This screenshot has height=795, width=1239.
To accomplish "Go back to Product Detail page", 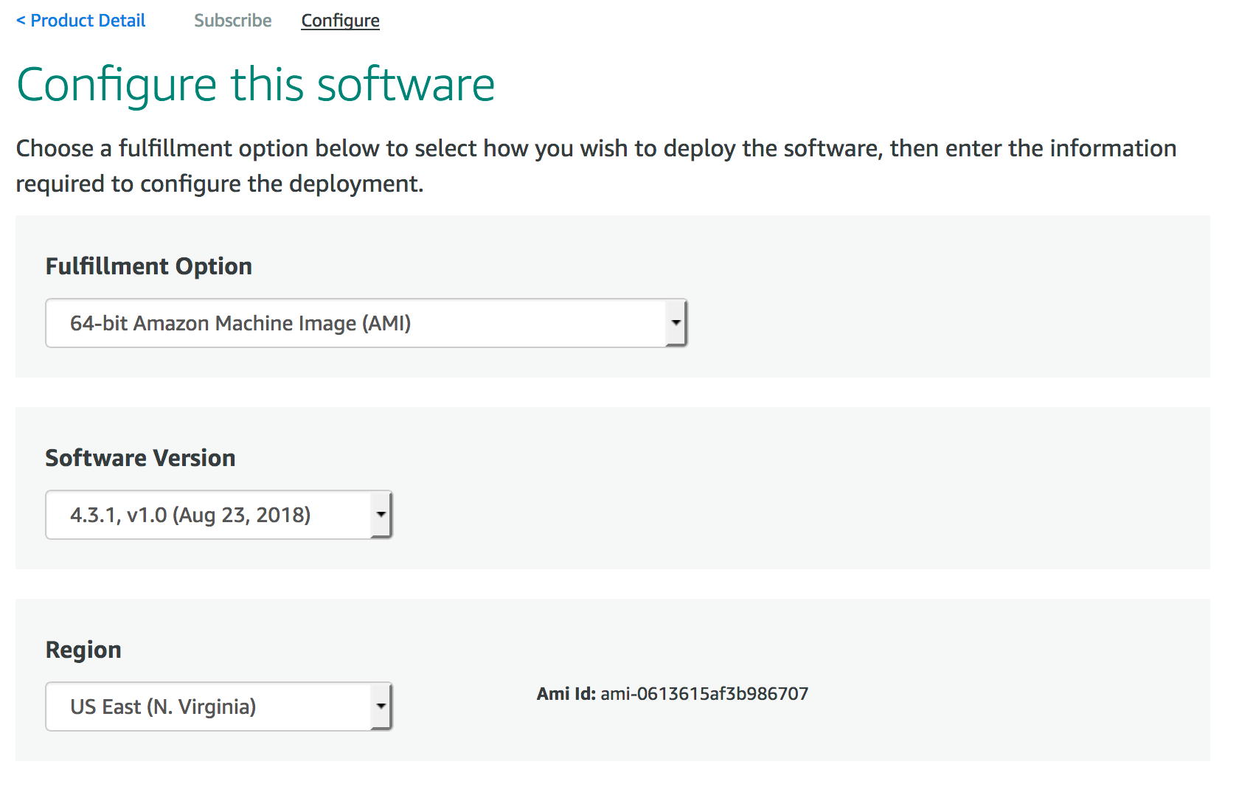I will 87,21.
